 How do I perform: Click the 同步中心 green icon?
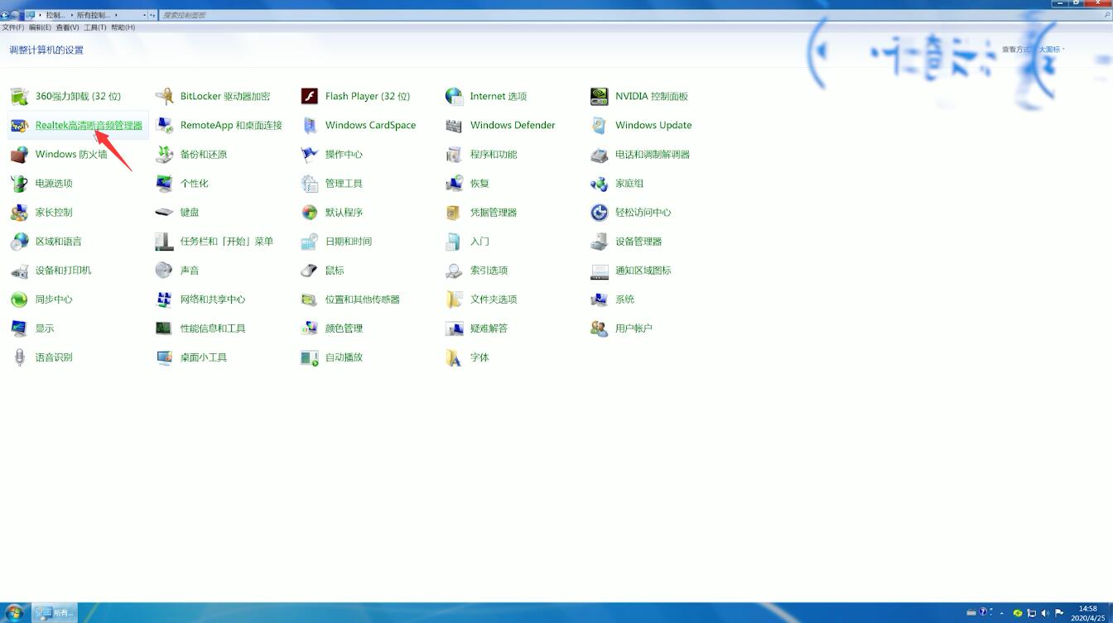[20, 300]
